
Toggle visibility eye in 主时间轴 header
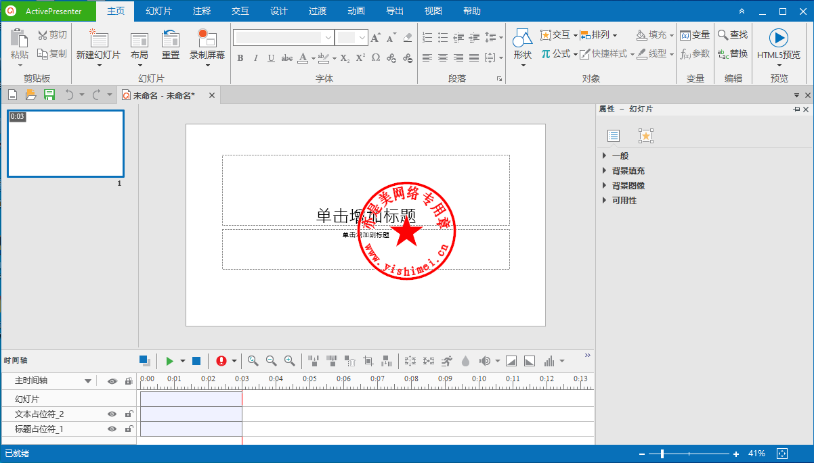pos(112,381)
